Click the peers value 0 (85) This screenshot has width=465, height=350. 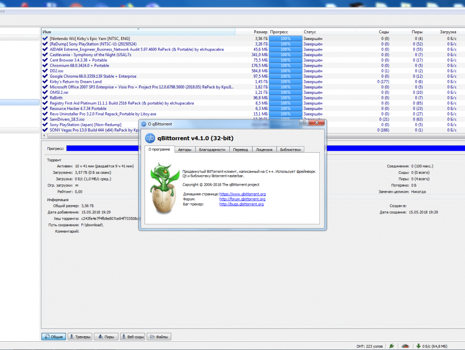[418, 103]
